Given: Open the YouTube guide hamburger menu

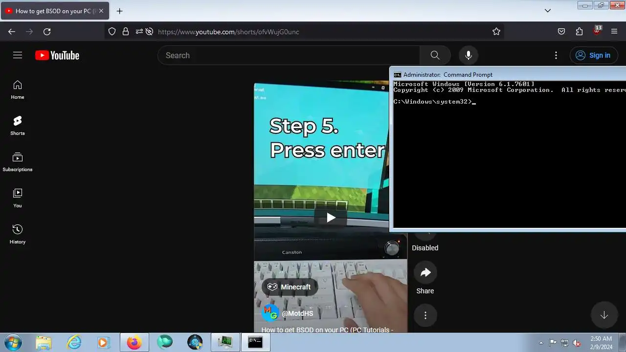Looking at the screenshot, I should pyautogui.click(x=18, y=55).
